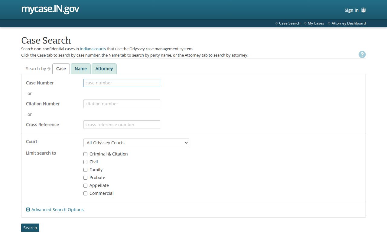Toggle the Appellate checkbox
The image size is (387, 242).
(x=85, y=185)
